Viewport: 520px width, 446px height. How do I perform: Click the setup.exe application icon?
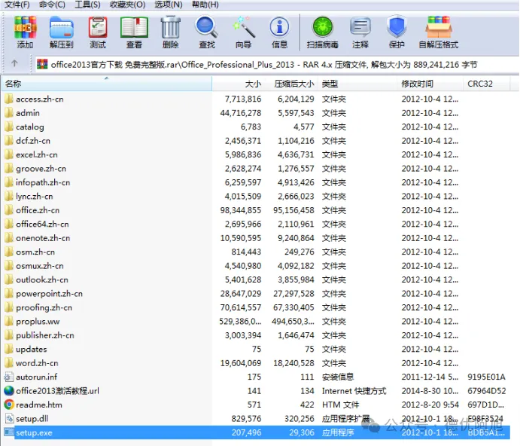[9, 432]
